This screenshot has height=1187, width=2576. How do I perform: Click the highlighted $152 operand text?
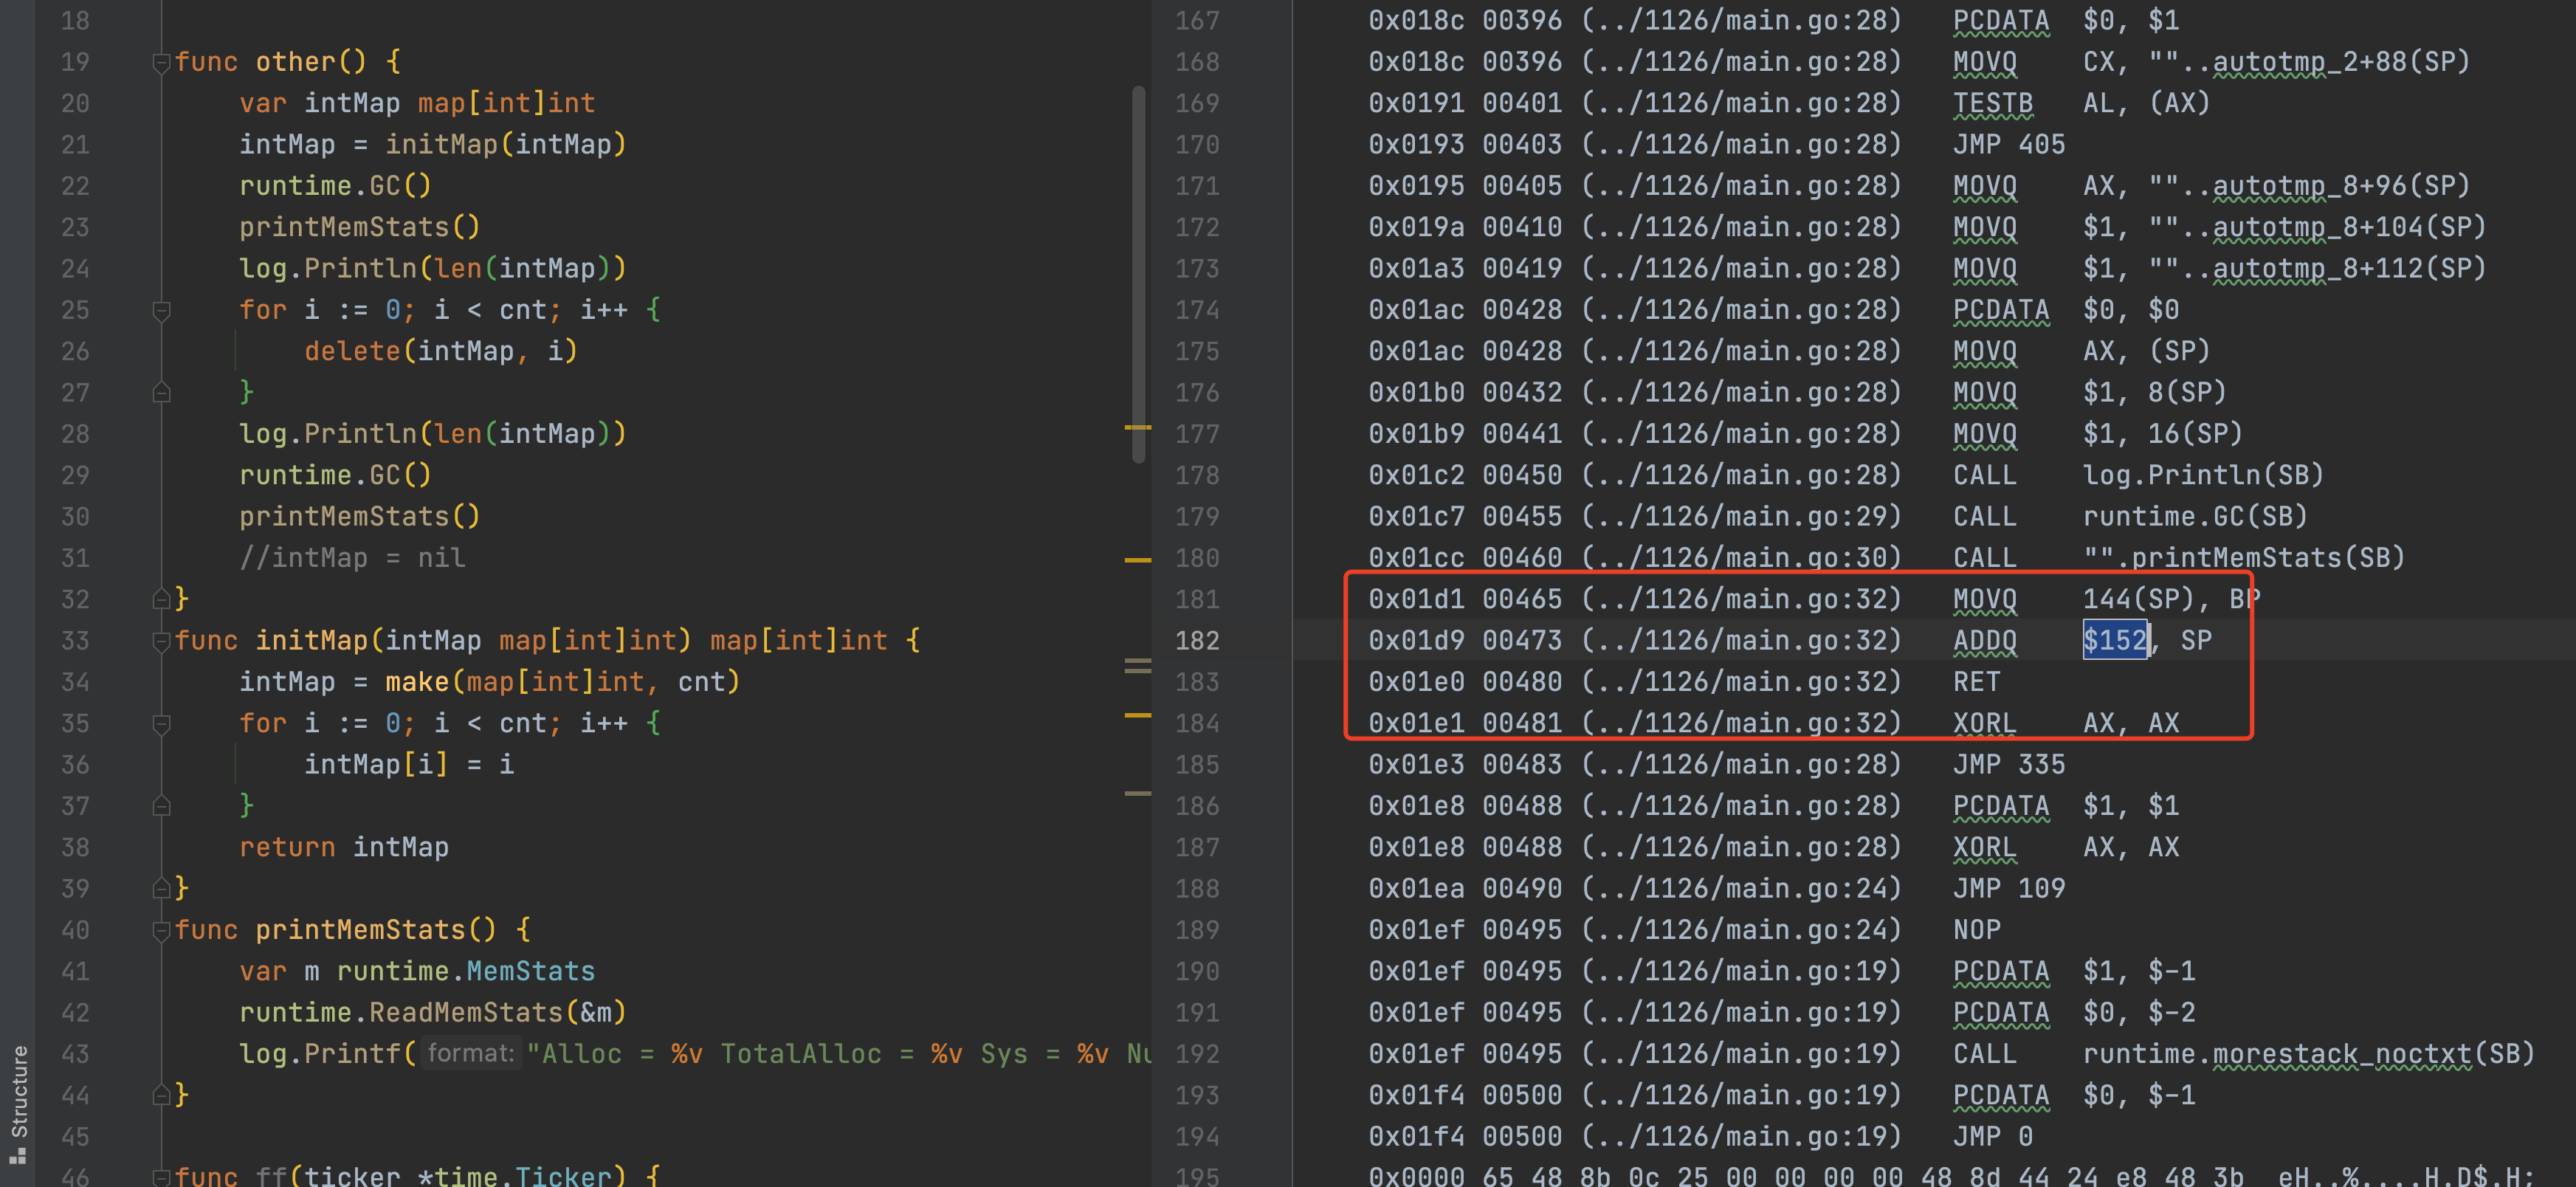point(2114,641)
